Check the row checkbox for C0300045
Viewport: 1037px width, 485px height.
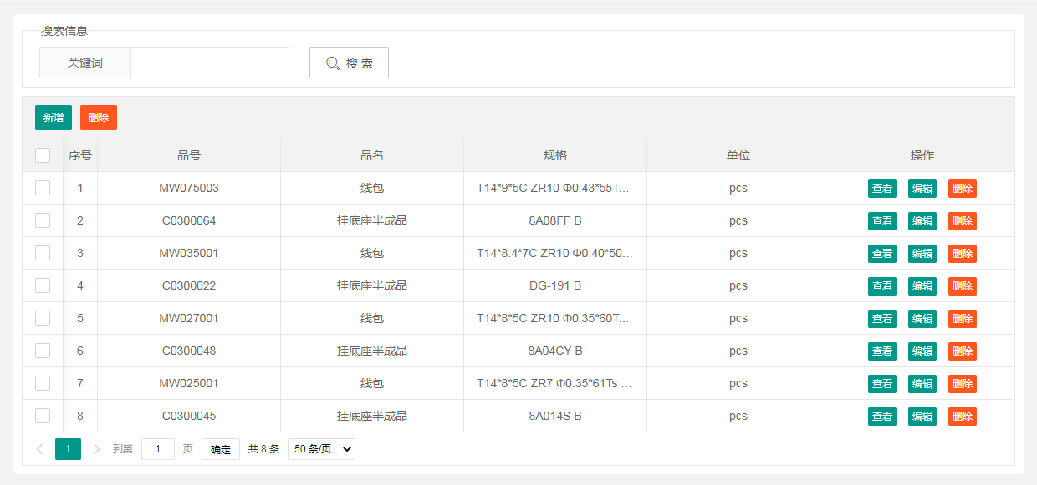[x=43, y=416]
